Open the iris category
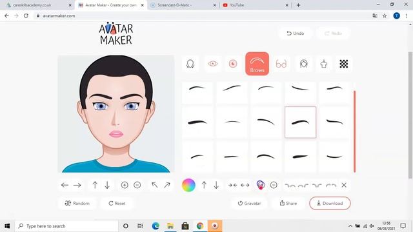Screen dimensions: 413x232 [233, 64]
